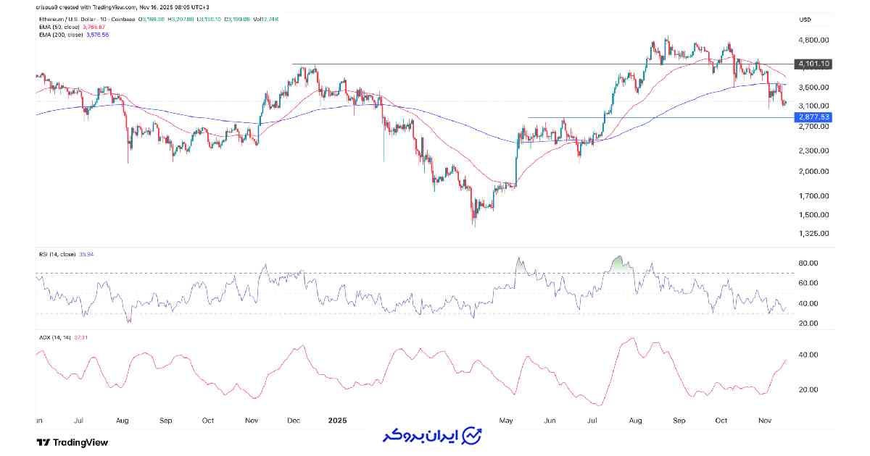The height and width of the screenshot is (456, 870).
Task: Click the 1,325.00 level on the price scale
Action: click(813, 234)
